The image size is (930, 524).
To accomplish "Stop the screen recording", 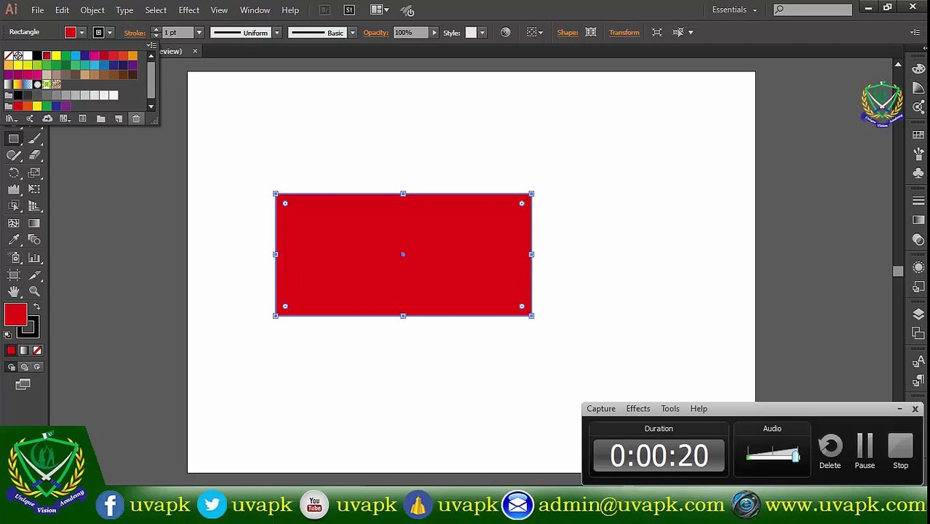I will coord(901,452).
